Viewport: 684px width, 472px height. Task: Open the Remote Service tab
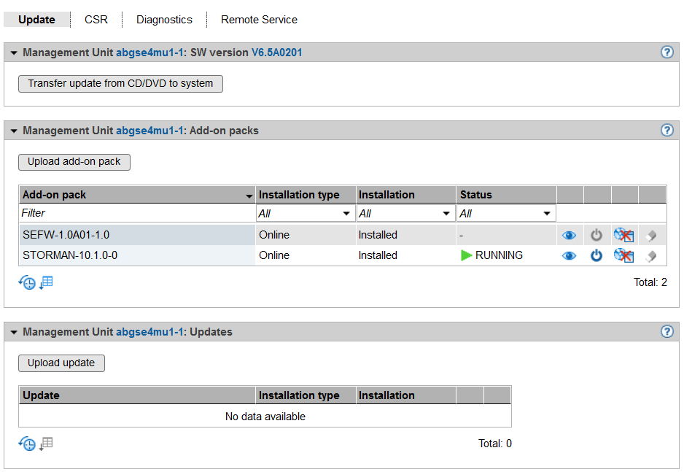tap(259, 20)
